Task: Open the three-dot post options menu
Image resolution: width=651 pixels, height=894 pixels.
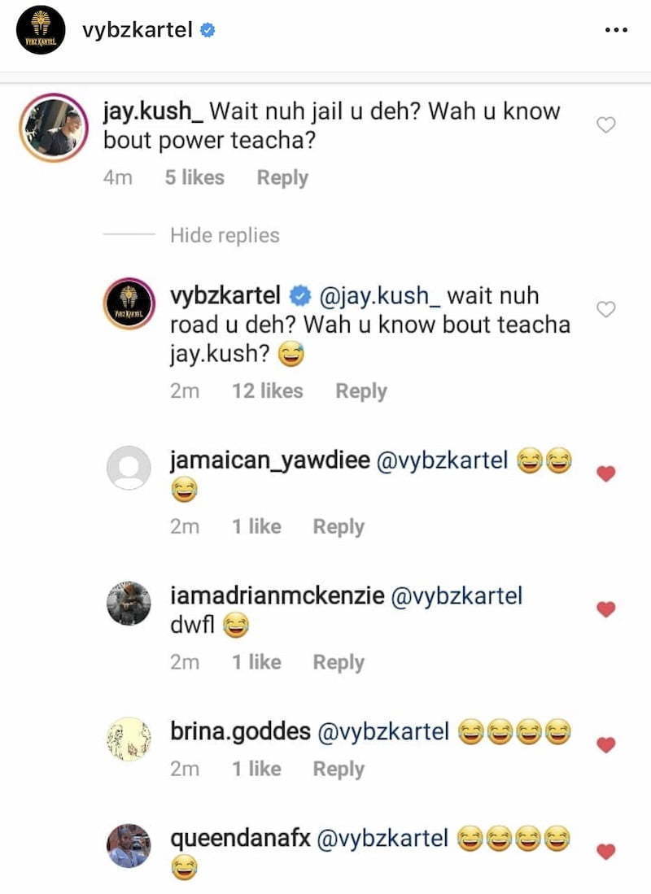Action: pos(616,29)
